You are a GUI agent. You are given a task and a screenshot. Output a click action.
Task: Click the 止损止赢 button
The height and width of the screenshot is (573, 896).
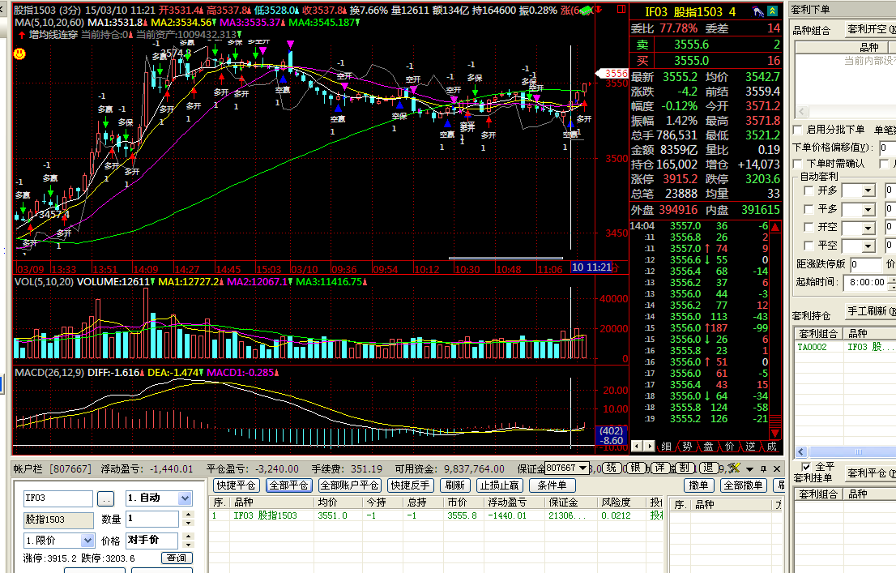tap(499, 485)
